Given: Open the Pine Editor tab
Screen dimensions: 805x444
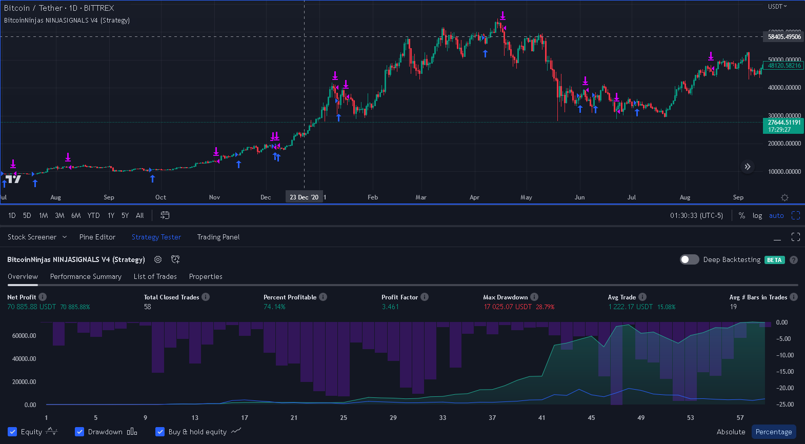Looking at the screenshot, I should coord(97,237).
